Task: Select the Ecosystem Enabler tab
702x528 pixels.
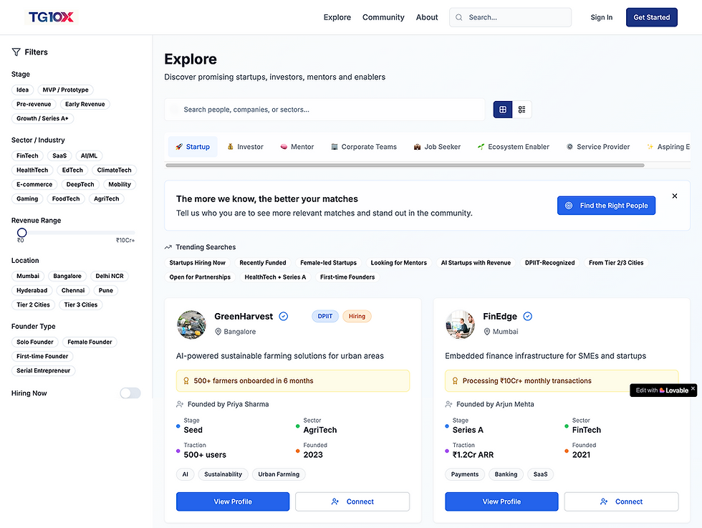Action: pyautogui.click(x=513, y=146)
